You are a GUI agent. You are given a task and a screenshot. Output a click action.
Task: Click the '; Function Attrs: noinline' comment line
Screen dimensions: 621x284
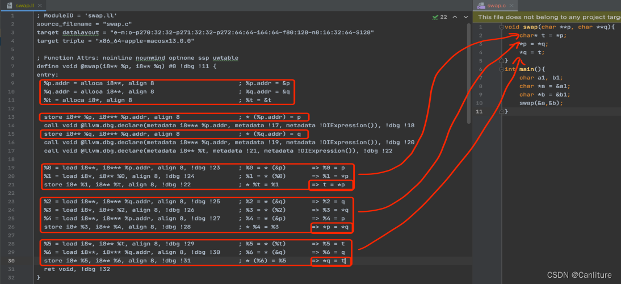137,58
